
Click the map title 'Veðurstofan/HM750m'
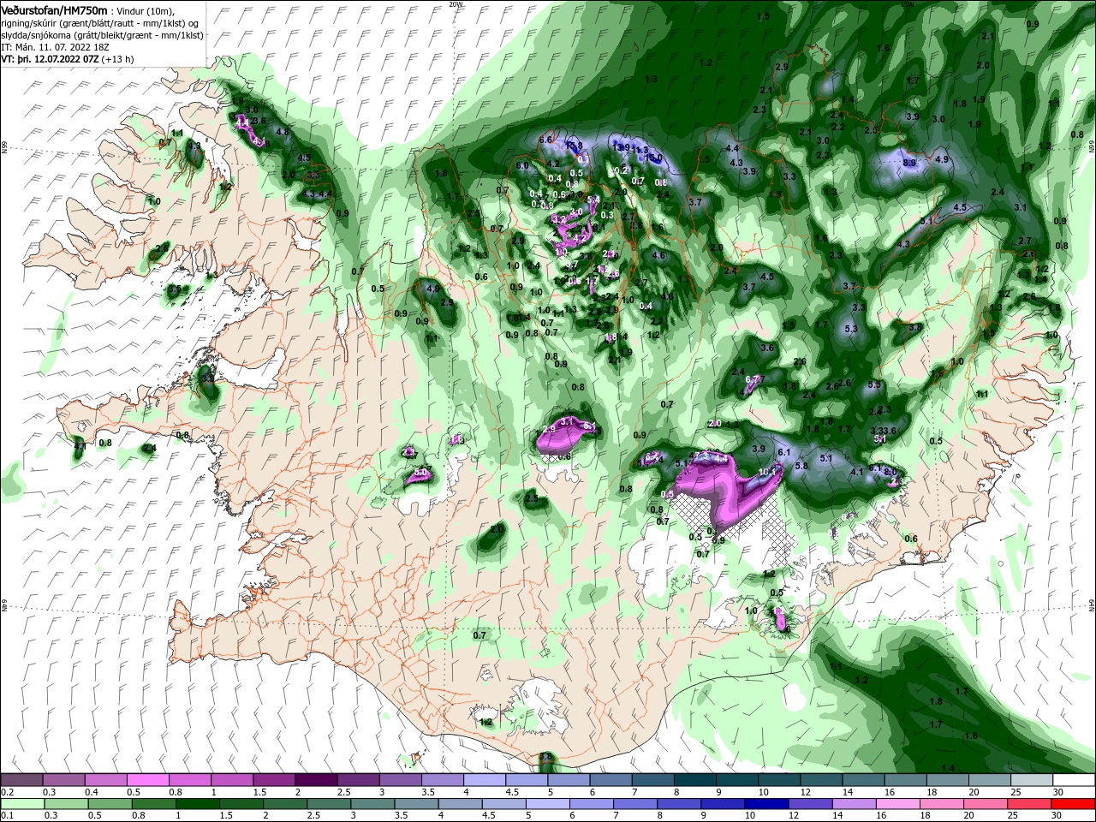pos(54,10)
